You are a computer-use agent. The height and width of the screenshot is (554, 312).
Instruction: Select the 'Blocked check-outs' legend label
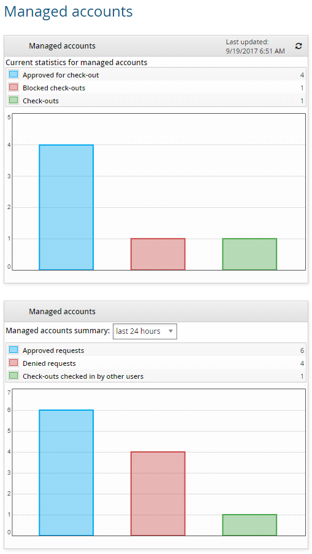click(54, 88)
